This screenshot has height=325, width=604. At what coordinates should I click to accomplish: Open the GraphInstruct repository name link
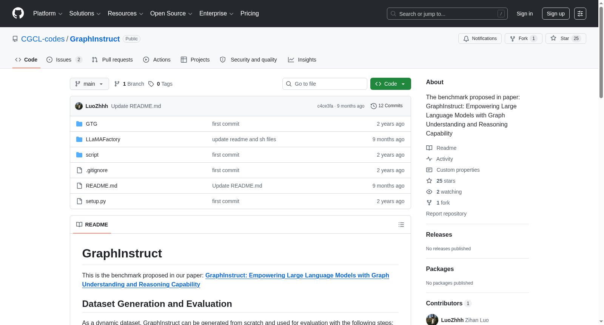(95, 39)
